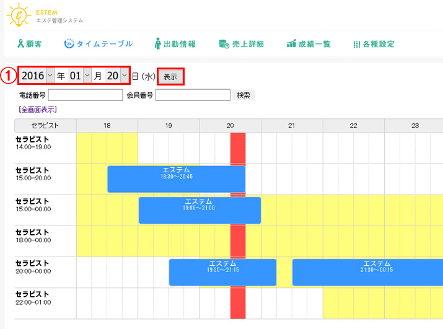Click the settings sliders icon

(x=356, y=44)
